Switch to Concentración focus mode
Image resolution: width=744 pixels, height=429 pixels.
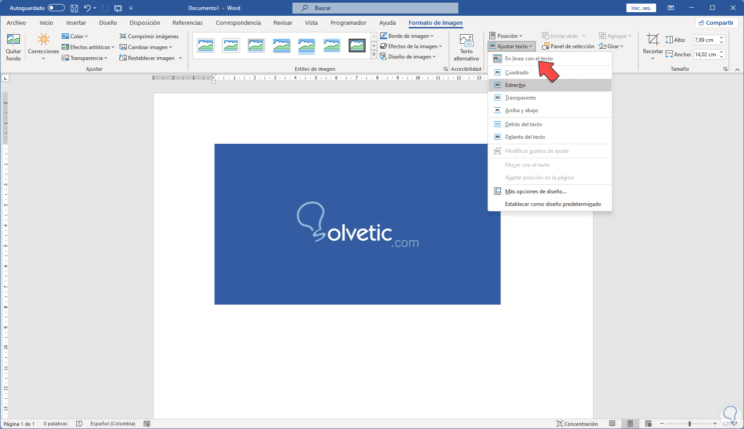pyautogui.click(x=577, y=424)
